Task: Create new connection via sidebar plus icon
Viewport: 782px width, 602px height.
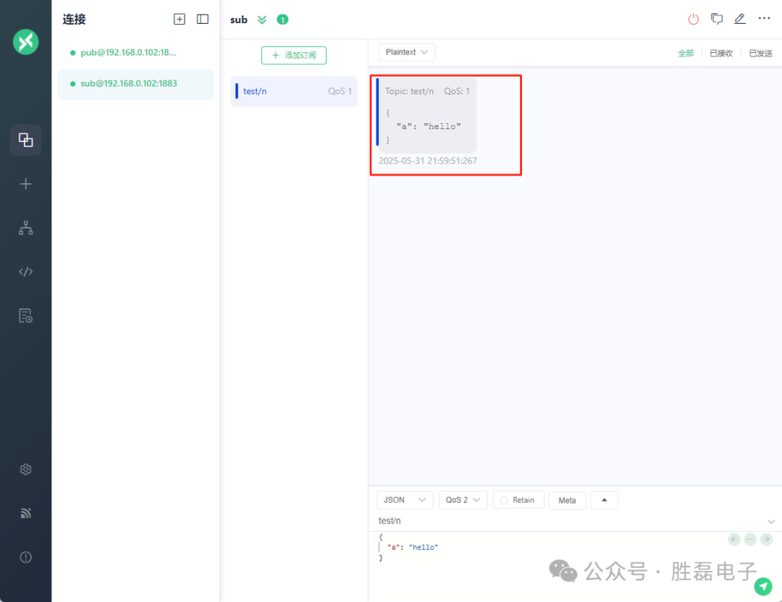Action: click(x=25, y=184)
